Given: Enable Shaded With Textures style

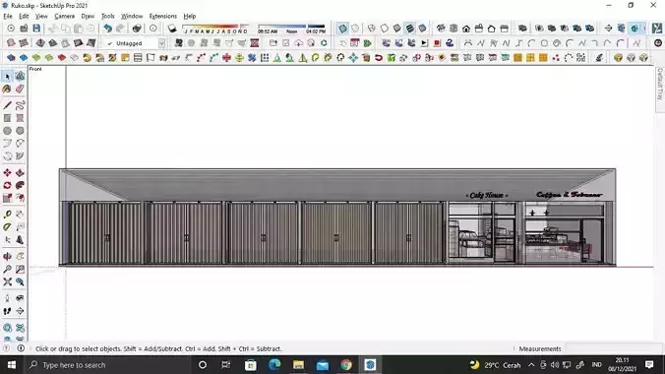Looking at the screenshot, I should pos(409,29).
